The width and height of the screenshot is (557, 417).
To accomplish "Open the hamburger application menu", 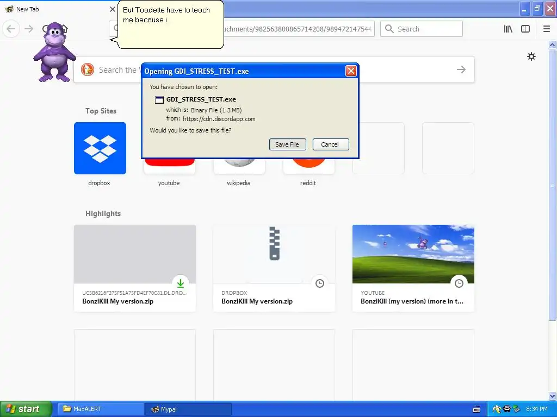I will 546,29.
